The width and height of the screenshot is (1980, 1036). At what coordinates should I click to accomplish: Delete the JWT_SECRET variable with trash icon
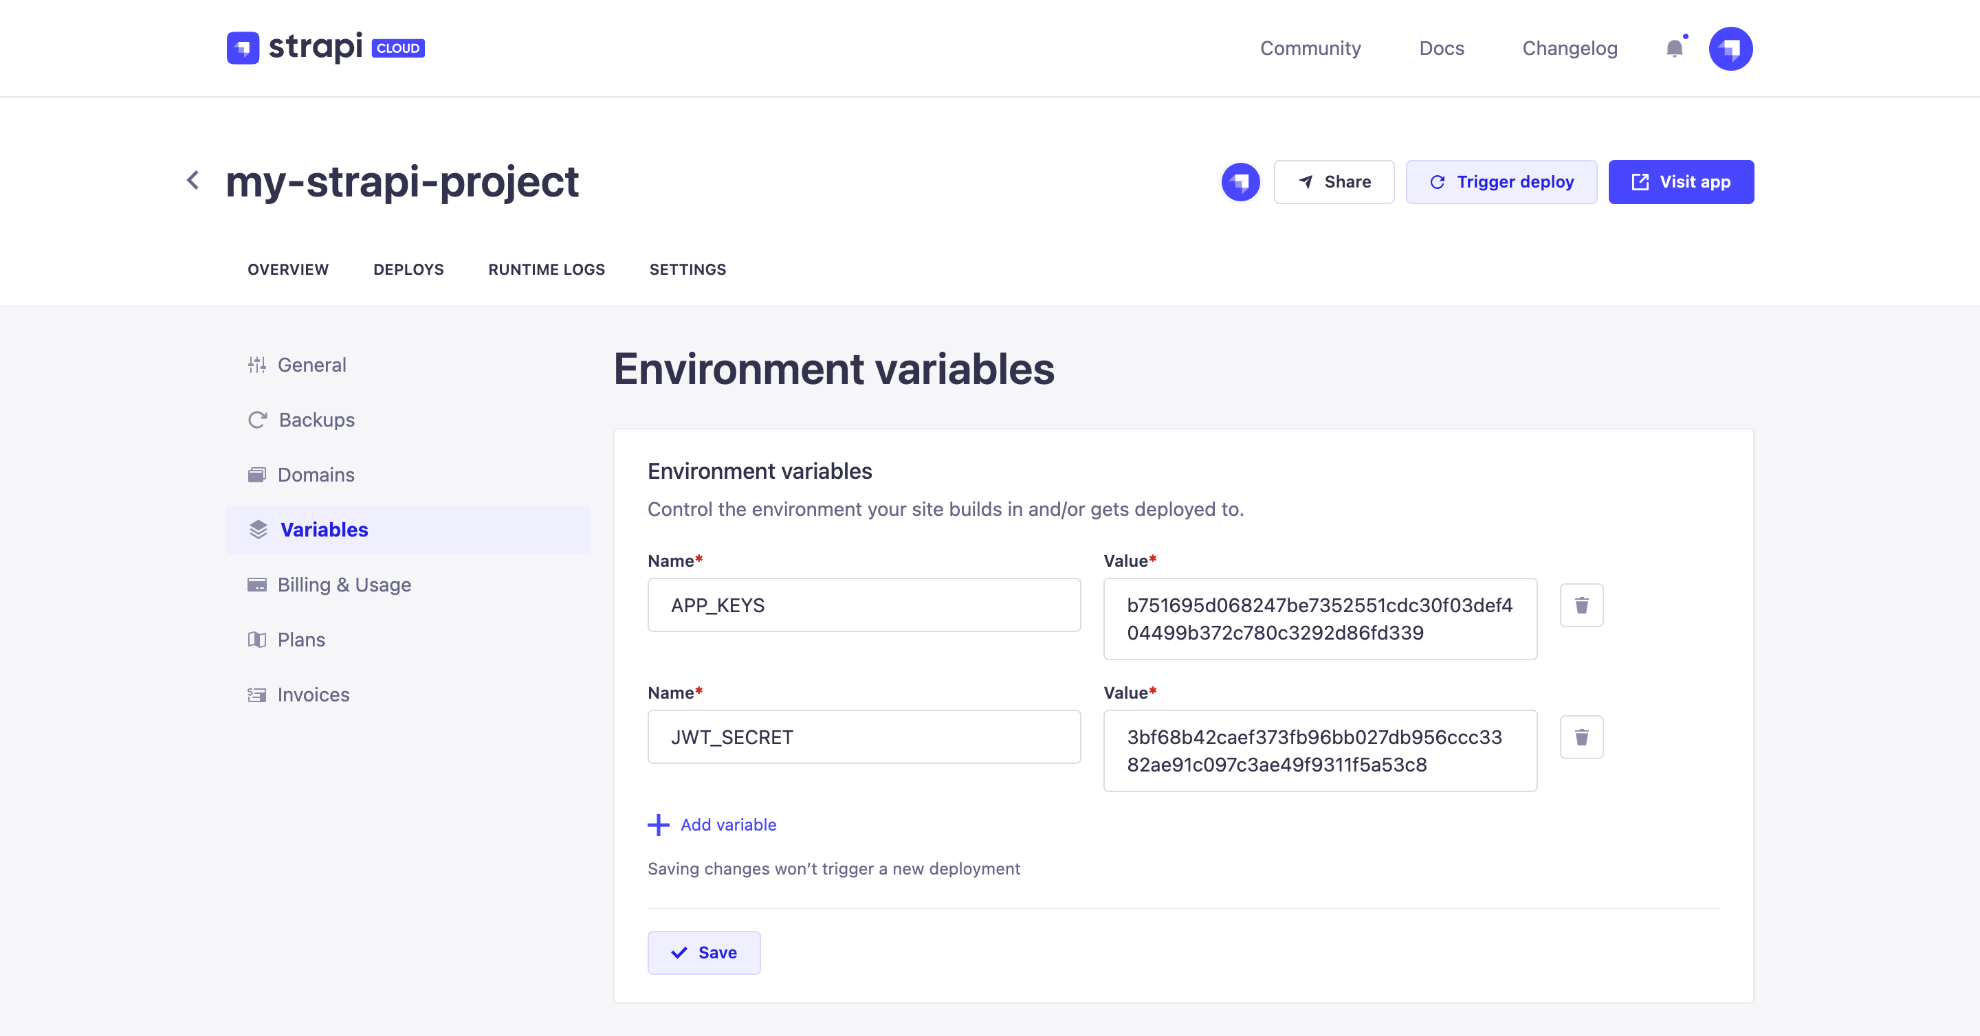(x=1581, y=736)
